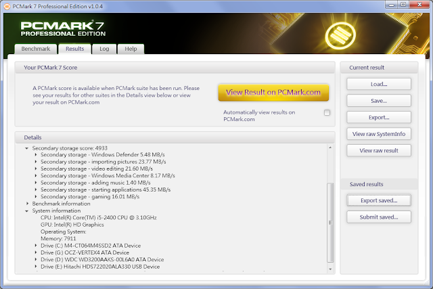433x289 pixels.
Task: Expand Drive (C:) M4-CT064M4SSD2 entry
Action: tap(36, 246)
